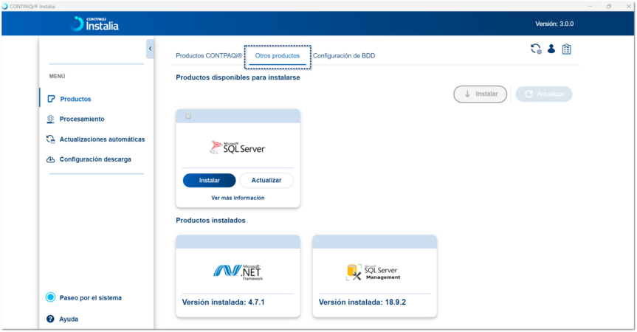Select the Otros productos tab
This screenshot has width=637, height=332.
[x=278, y=55]
